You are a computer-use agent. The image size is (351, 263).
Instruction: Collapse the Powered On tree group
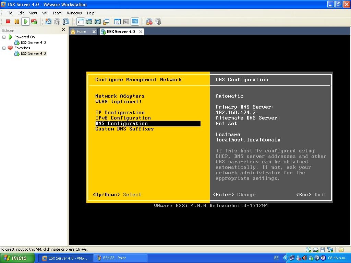tap(4, 37)
